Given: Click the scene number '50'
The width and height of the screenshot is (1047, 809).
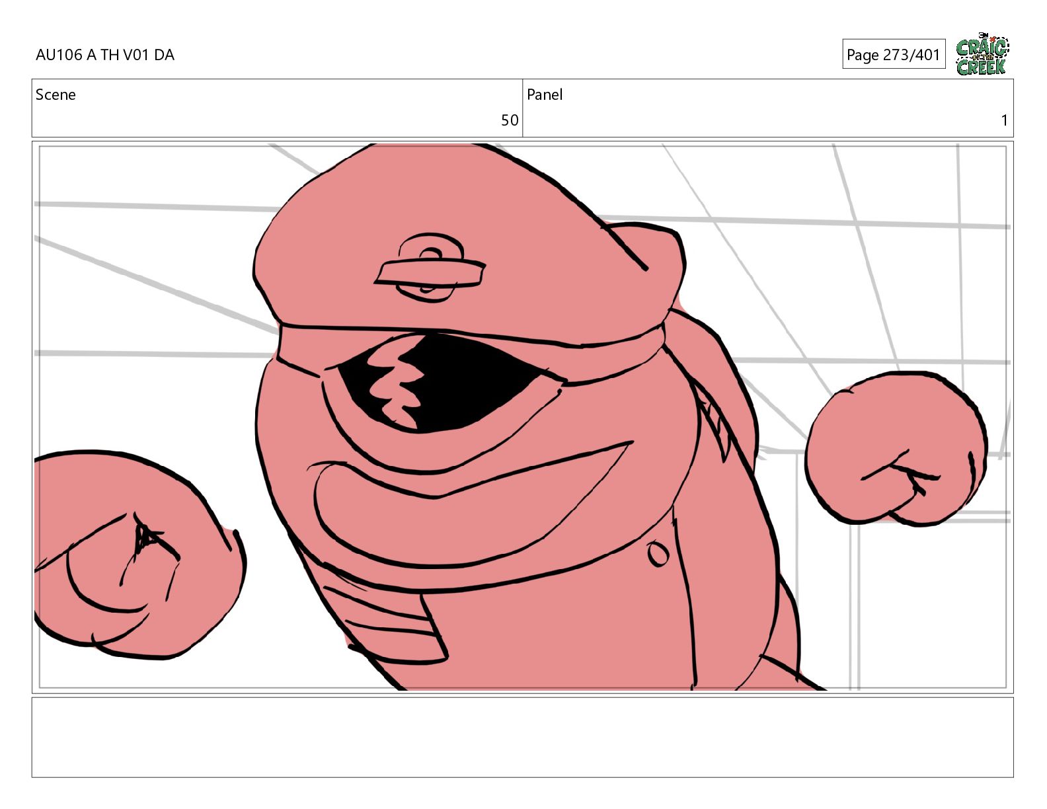Looking at the screenshot, I should pos(510,120).
